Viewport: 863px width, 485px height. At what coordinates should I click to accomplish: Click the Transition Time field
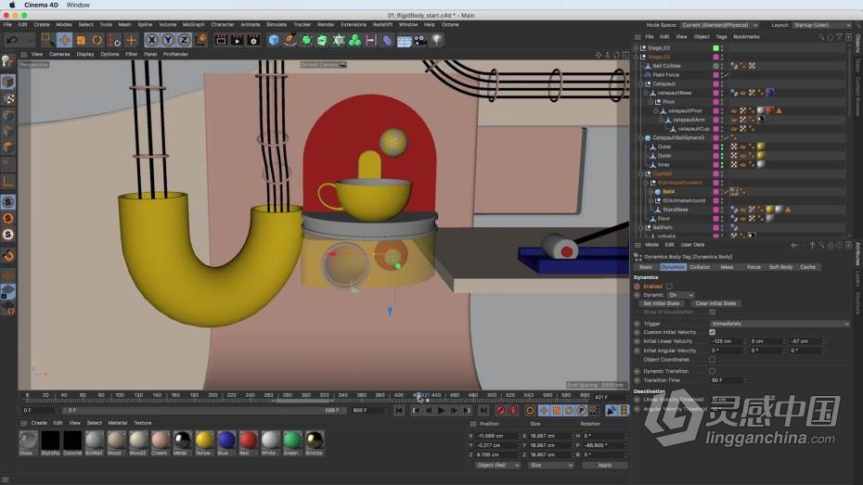coord(728,380)
